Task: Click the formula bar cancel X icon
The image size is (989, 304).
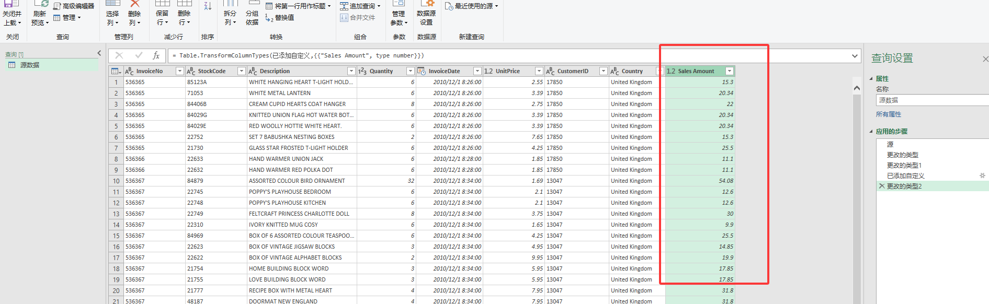Action: click(x=119, y=55)
